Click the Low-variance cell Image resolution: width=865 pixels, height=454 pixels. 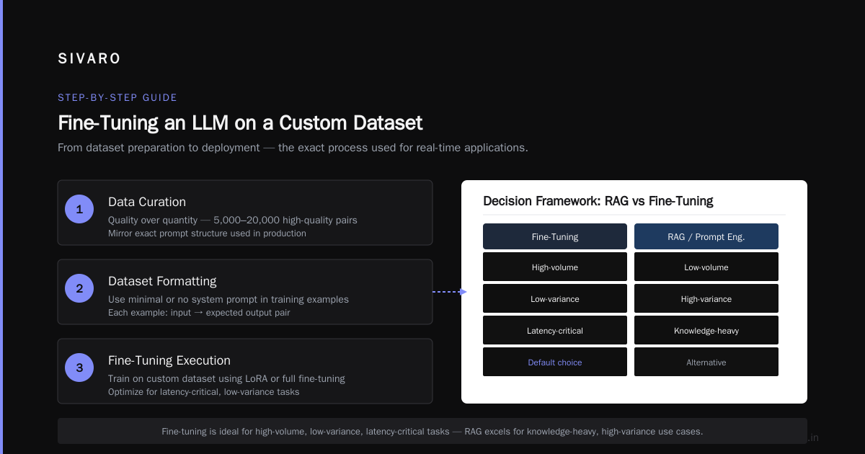(x=555, y=298)
